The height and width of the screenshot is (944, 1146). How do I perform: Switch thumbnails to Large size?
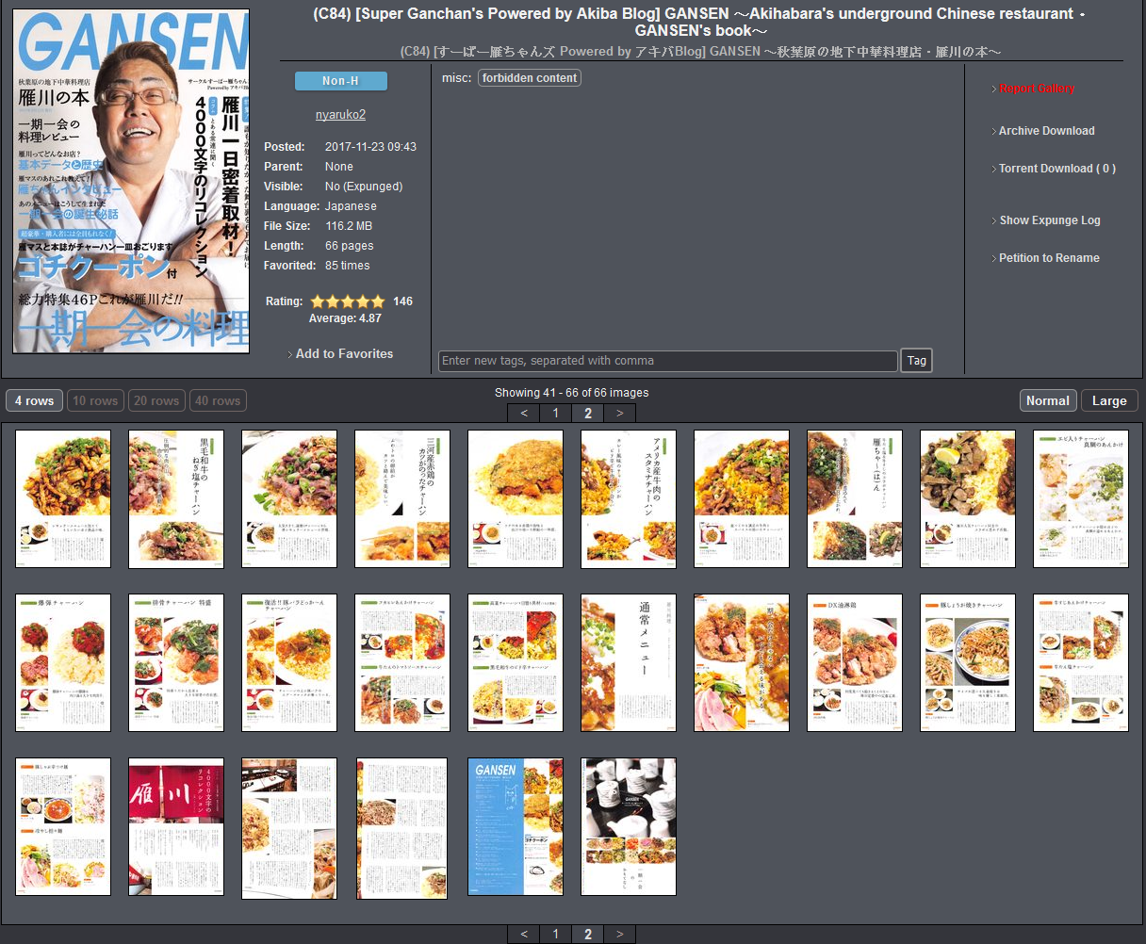pyautogui.click(x=1108, y=400)
